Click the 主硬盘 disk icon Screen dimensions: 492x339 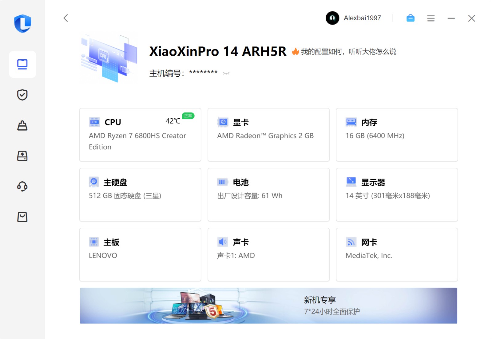pyautogui.click(x=94, y=182)
